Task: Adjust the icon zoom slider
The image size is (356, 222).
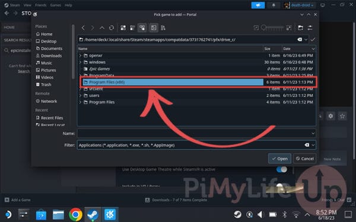Action: pos(273,28)
